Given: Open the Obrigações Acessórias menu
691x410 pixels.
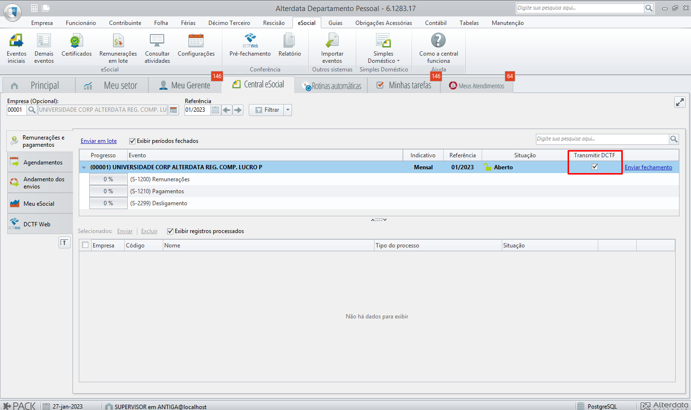Looking at the screenshot, I should coord(384,23).
